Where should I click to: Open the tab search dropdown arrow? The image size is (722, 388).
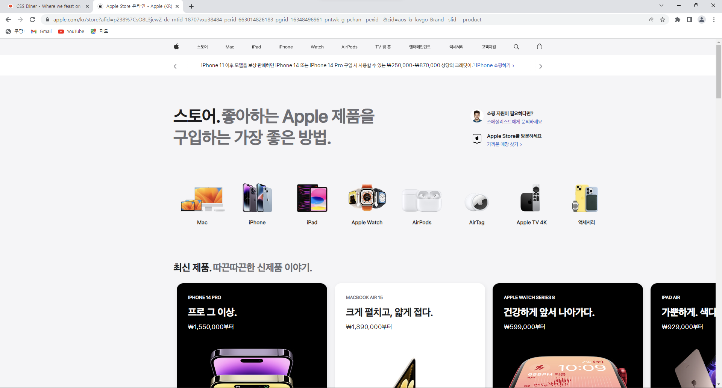tap(661, 5)
